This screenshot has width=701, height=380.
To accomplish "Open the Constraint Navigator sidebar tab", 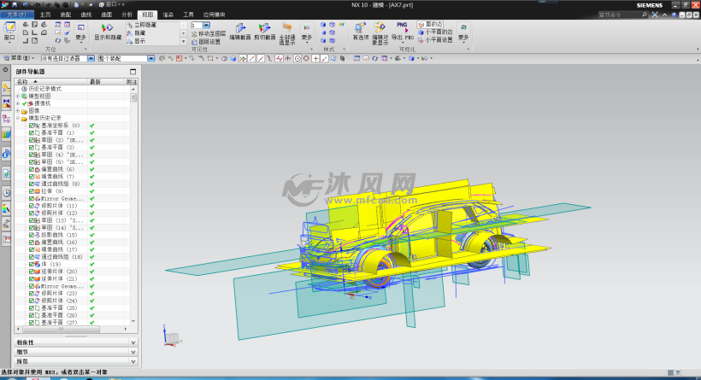I will tap(6, 103).
